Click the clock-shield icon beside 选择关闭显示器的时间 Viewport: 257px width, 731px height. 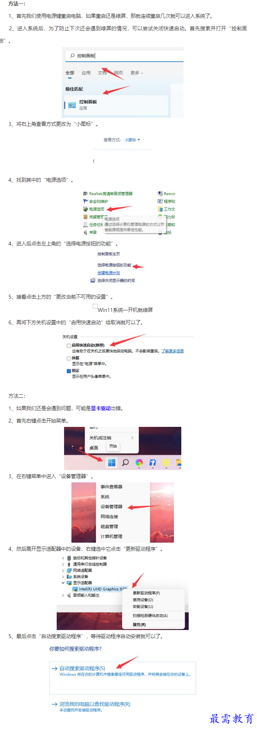(93, 280)
